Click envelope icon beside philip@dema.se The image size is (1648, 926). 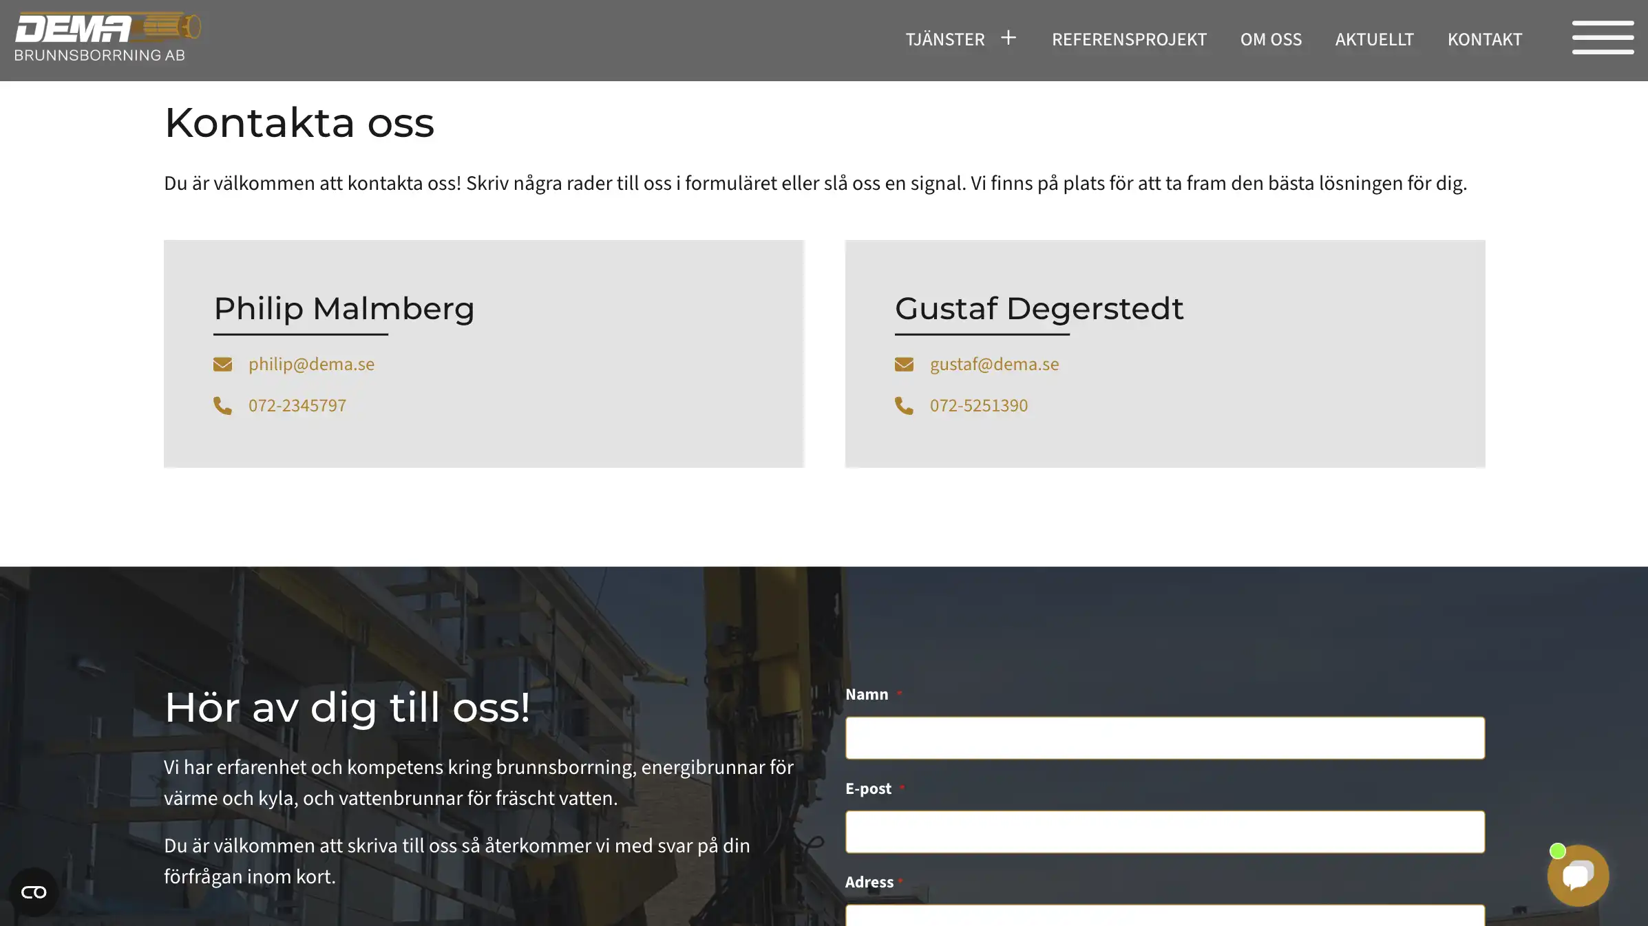222,364
